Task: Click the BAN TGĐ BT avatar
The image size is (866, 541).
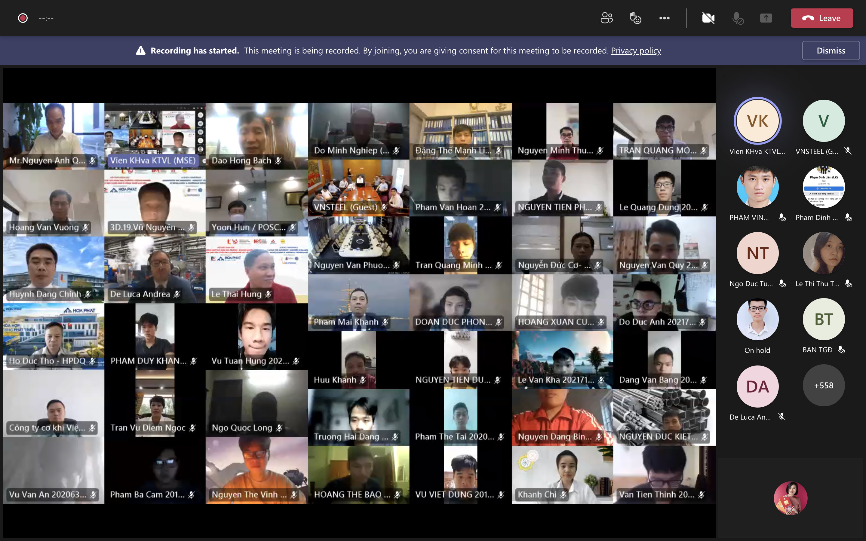Action: point(823,319)
